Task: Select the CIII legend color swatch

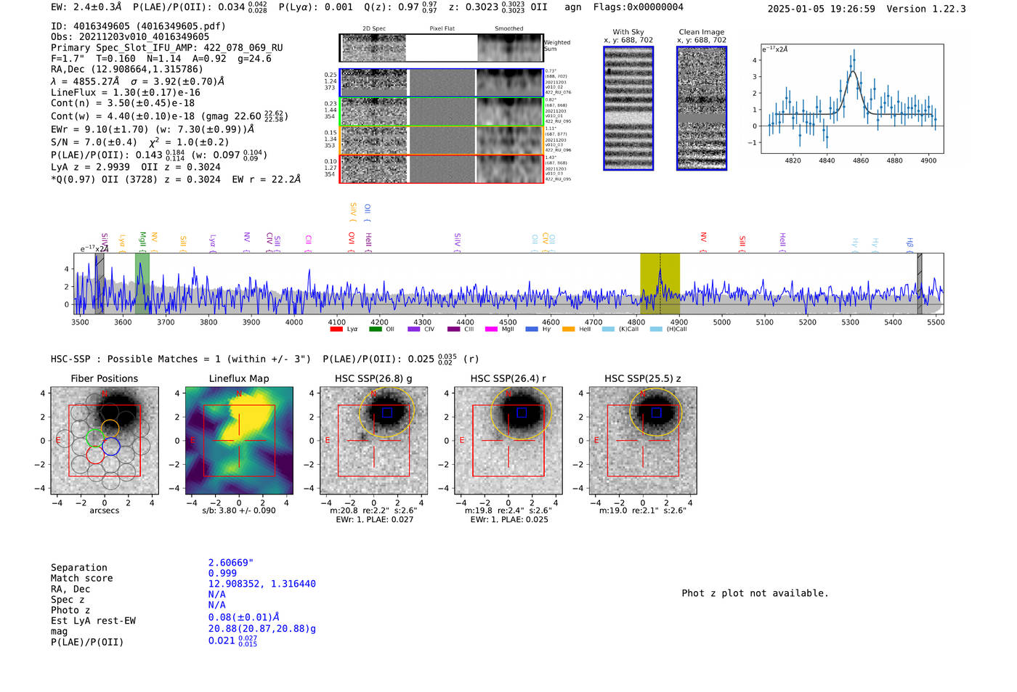Action: [x=453, y=329]
